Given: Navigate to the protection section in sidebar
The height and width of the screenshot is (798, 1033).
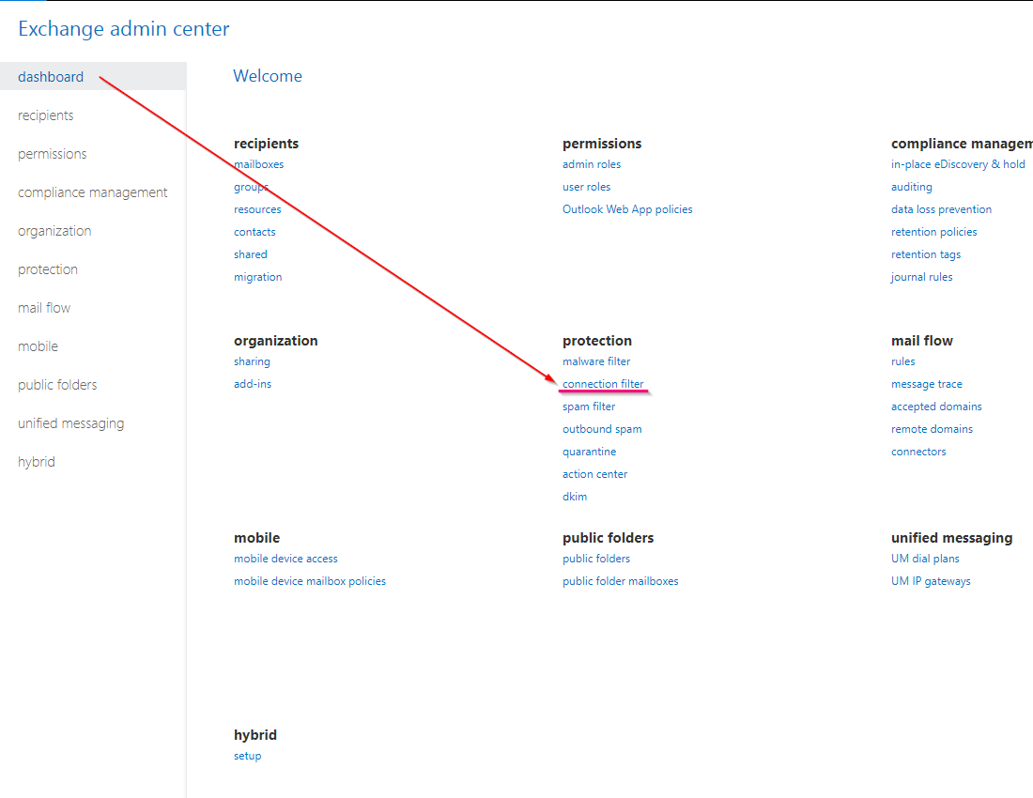Looking at the screenshot, I should [x=48, y=269].
